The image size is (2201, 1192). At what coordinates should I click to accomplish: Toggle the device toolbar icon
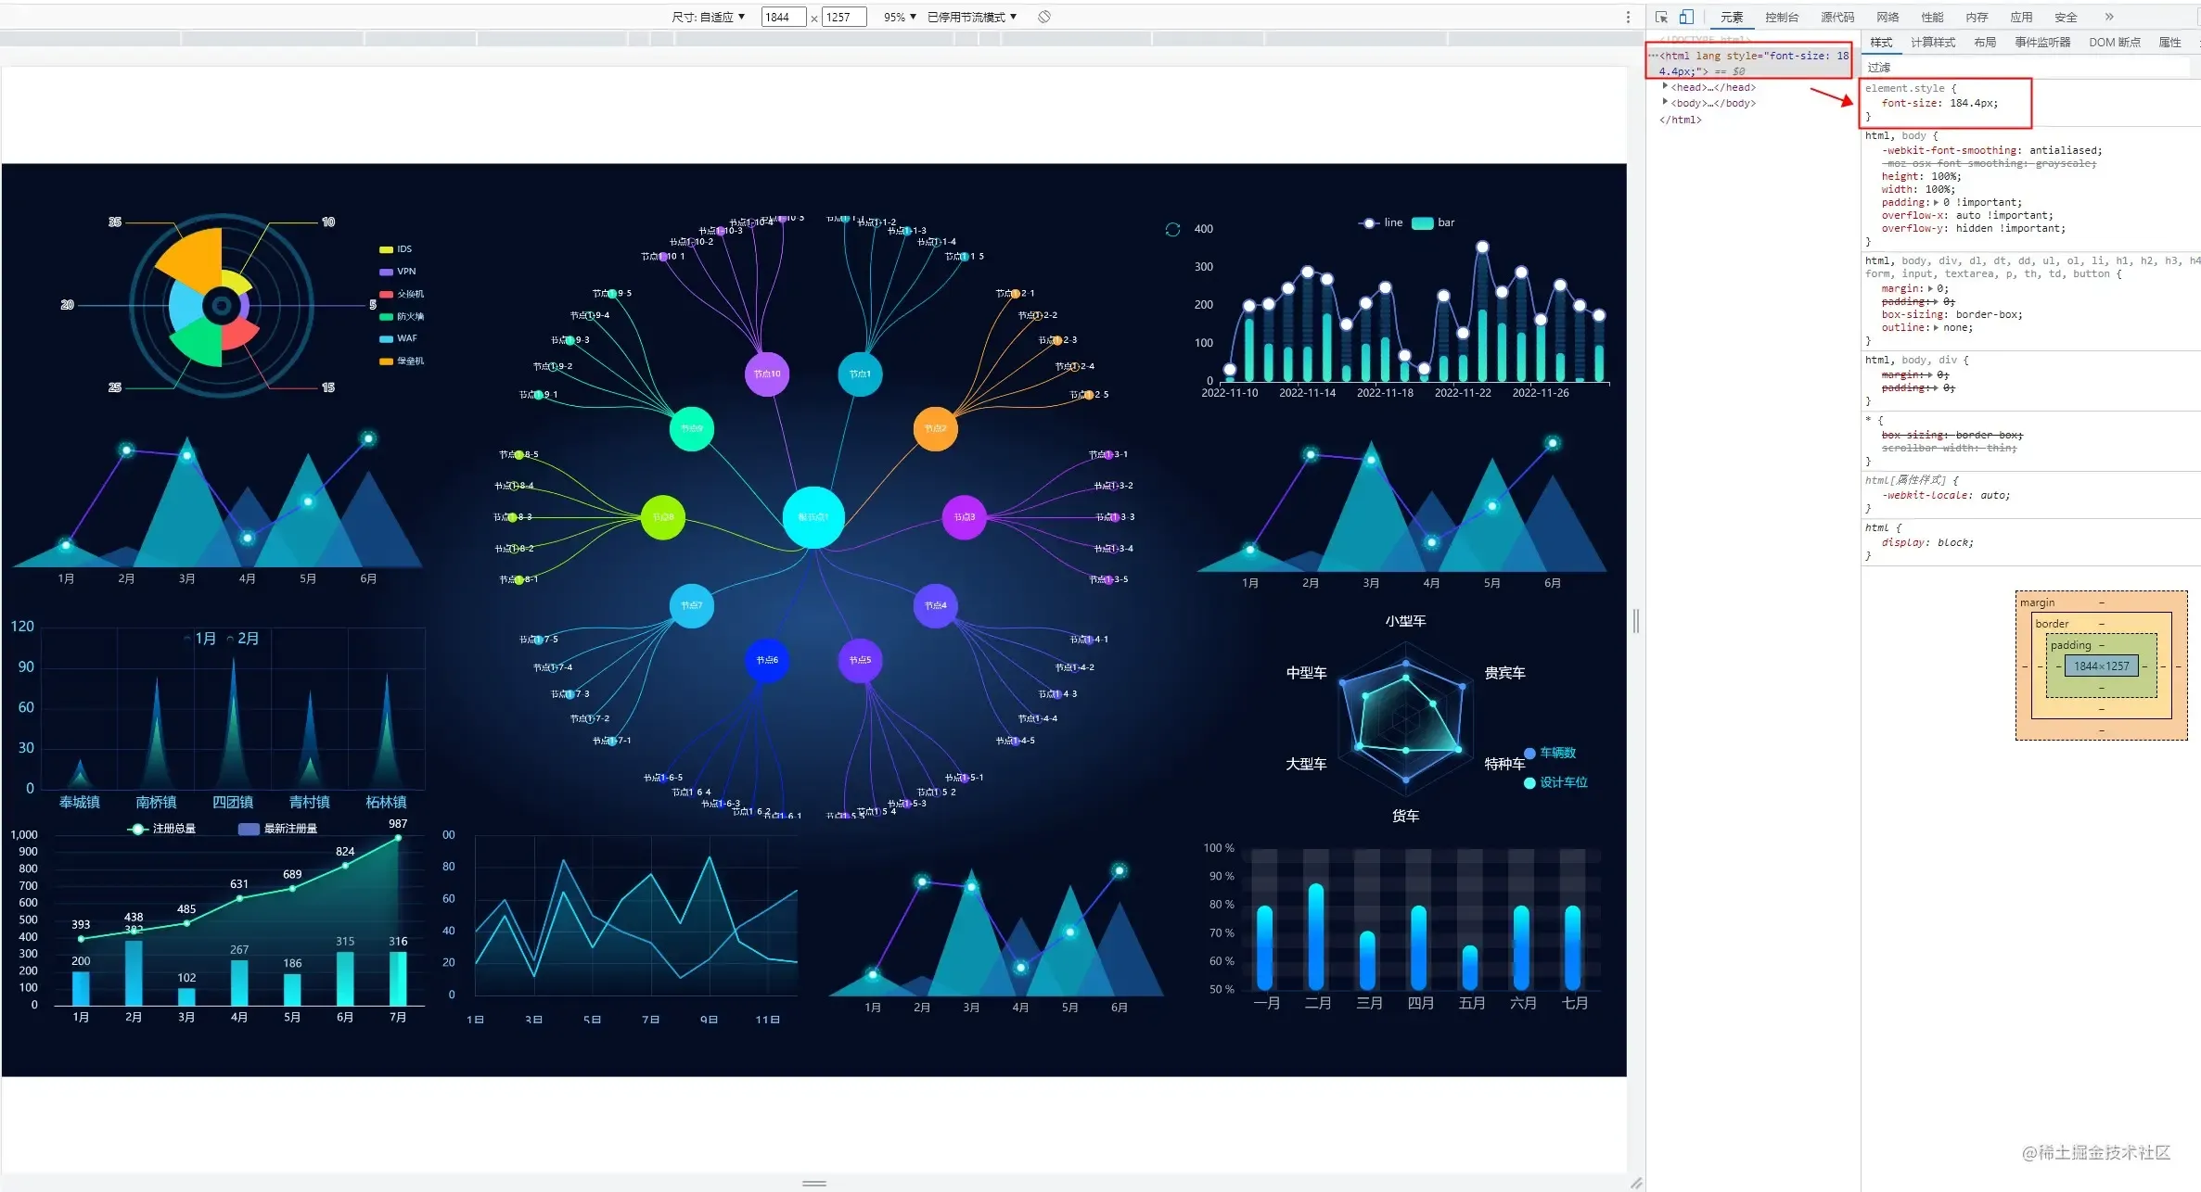click(1686, 17)
